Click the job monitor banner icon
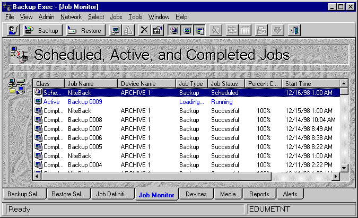The image size is (358, 218). [20, 55]
